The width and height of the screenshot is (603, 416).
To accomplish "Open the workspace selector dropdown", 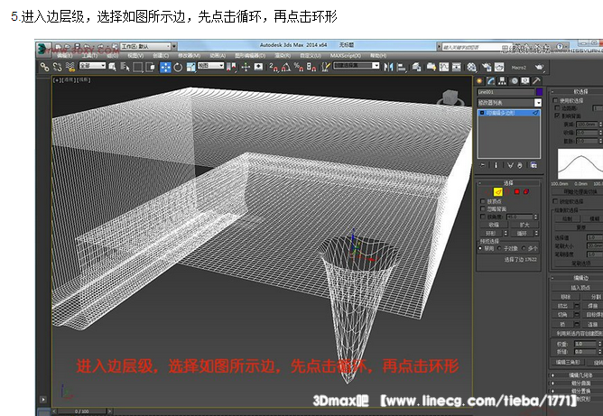I will click(145, 47).
